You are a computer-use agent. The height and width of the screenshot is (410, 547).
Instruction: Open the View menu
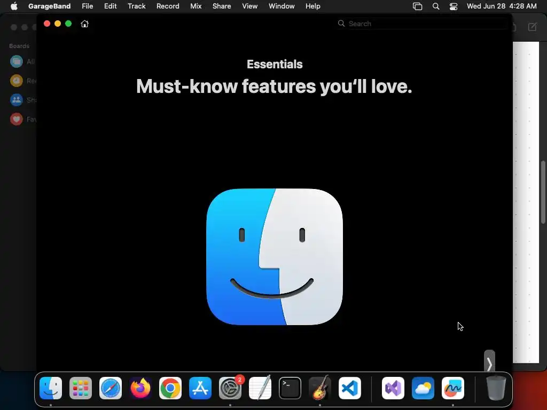[x=250, y=6]
